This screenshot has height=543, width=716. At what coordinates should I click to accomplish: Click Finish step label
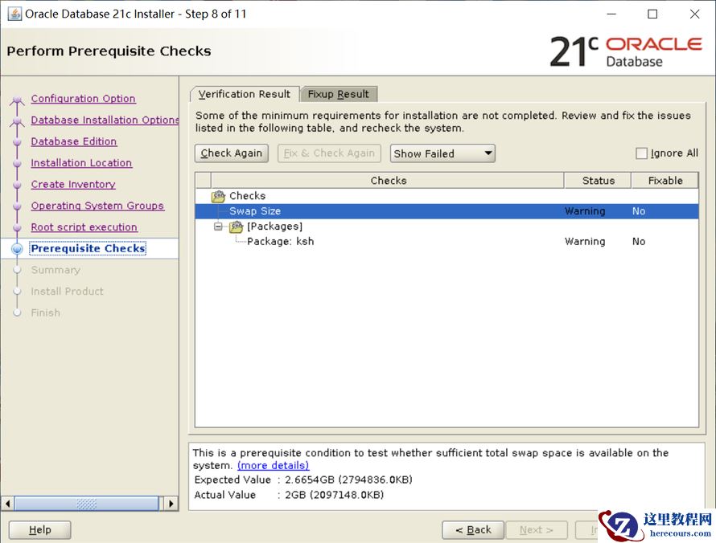pyautogui.click(x=46, y=312)
